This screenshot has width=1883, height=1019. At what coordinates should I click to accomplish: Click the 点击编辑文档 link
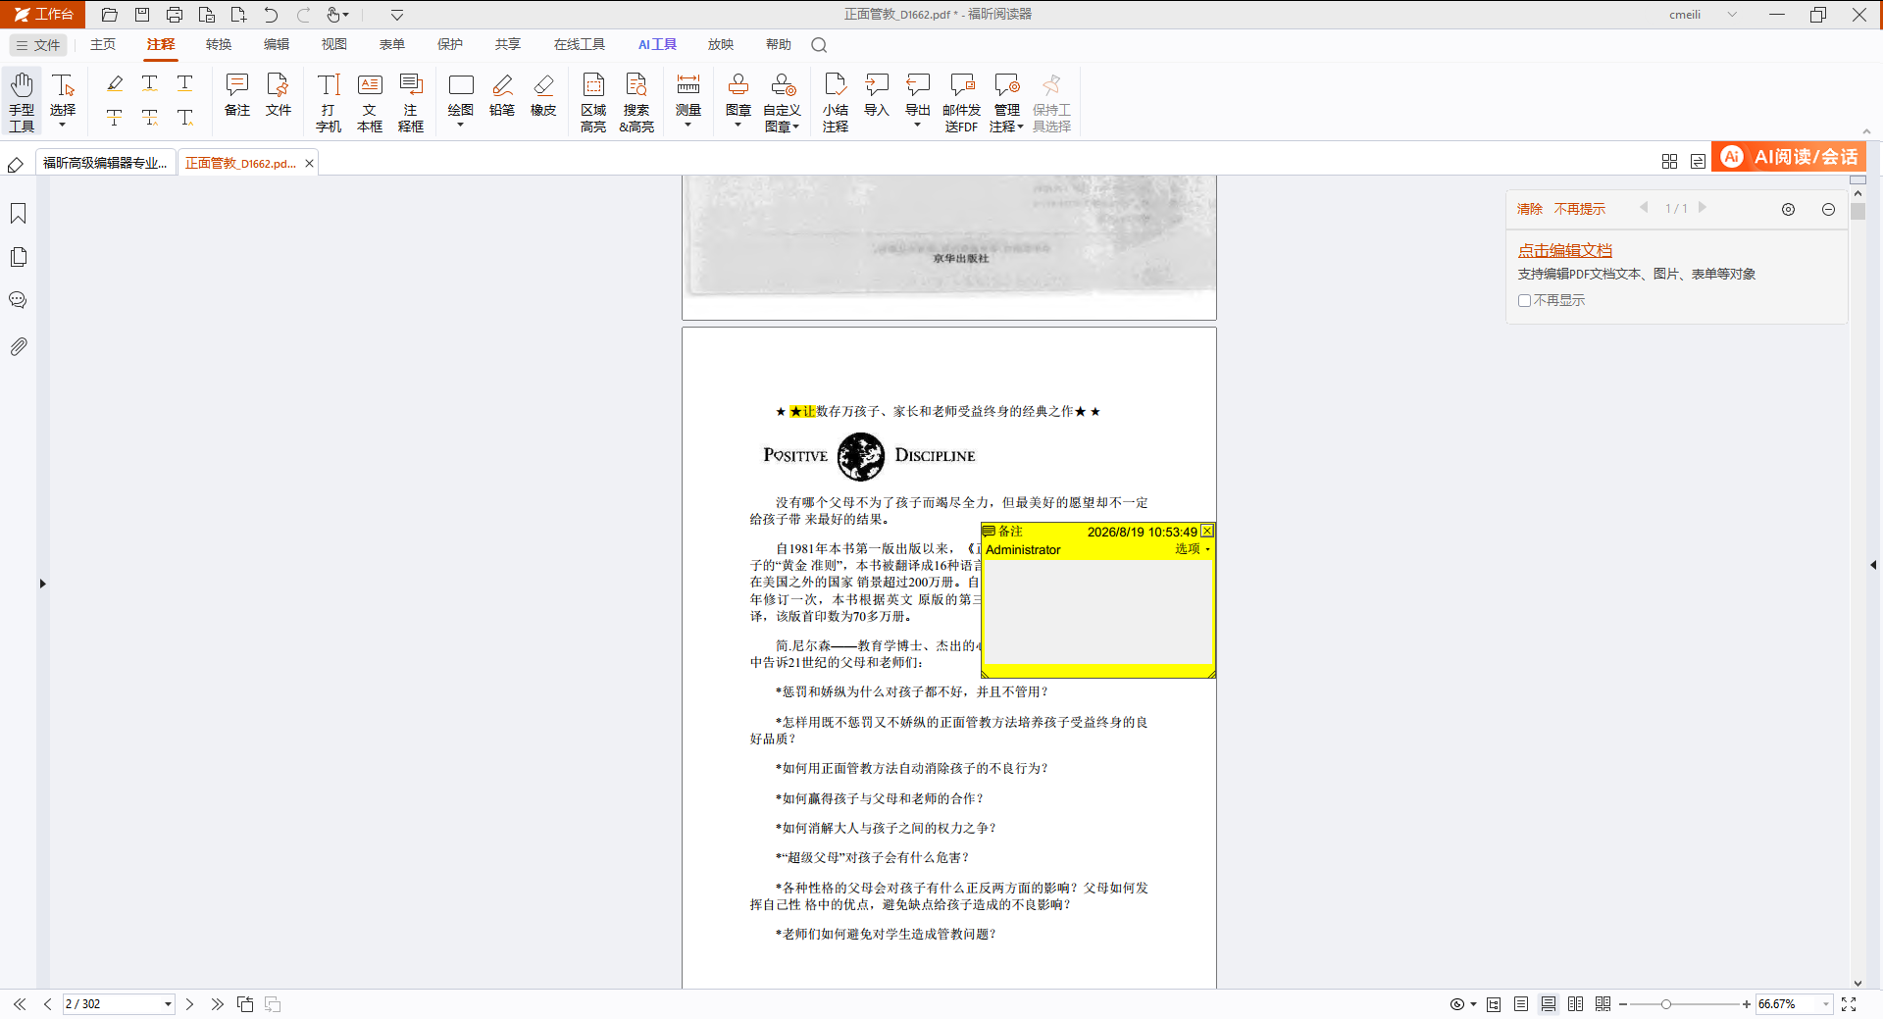pos(1564,251)
